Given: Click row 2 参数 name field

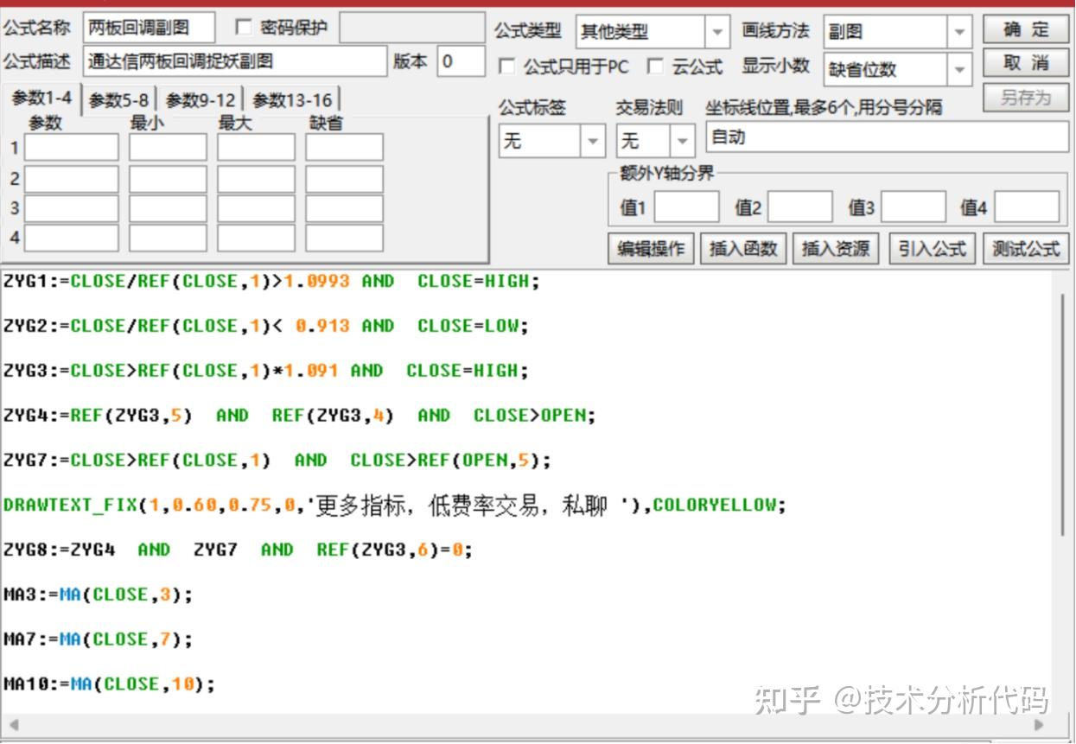Looking at the screenshot, I should tap(71, 179).
